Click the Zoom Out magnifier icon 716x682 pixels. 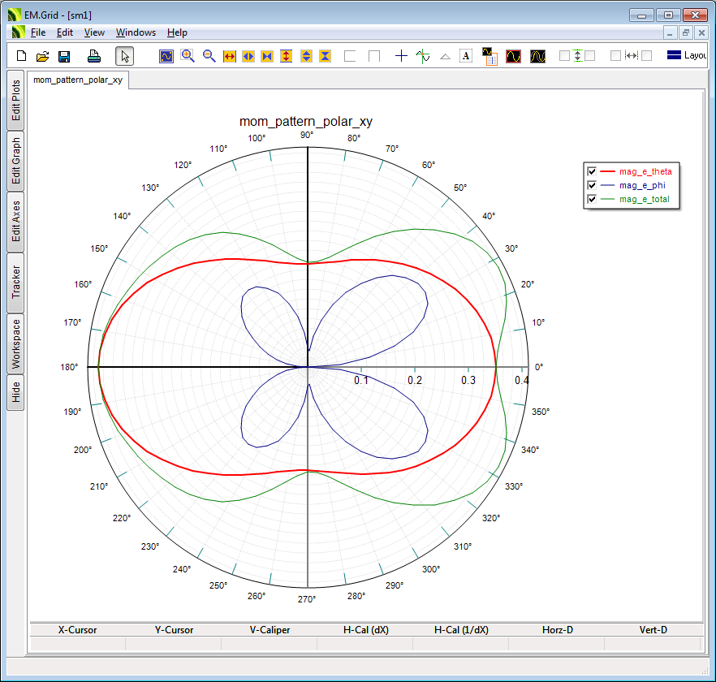click(209, 56)
